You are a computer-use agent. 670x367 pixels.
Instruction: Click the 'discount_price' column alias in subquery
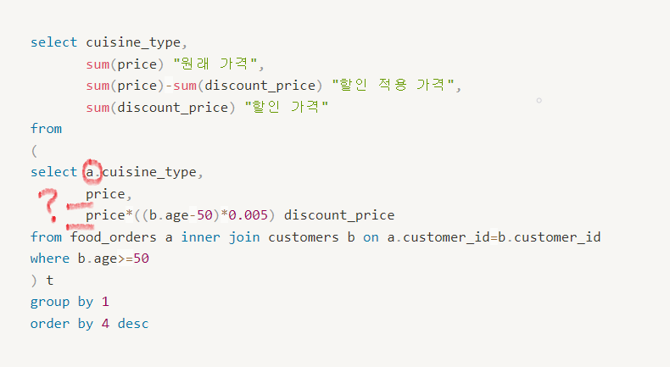point(339,215)
